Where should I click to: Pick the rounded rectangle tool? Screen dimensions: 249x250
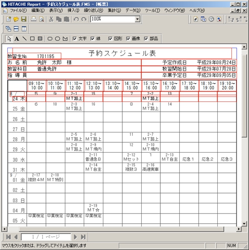pyautogui.click(x=50, y=38)
